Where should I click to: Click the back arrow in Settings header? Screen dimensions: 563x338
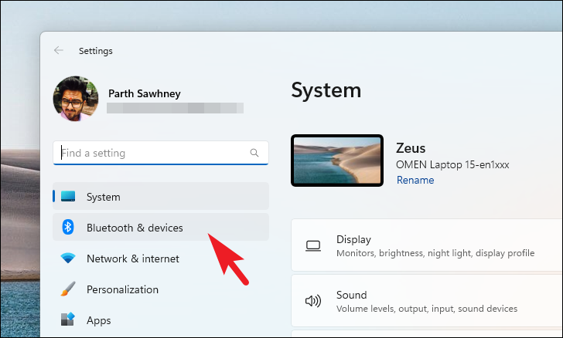(59, 50)
